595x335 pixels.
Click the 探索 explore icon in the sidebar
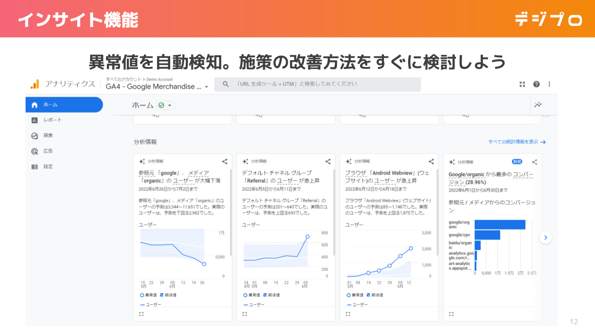[x=34, y=136]
